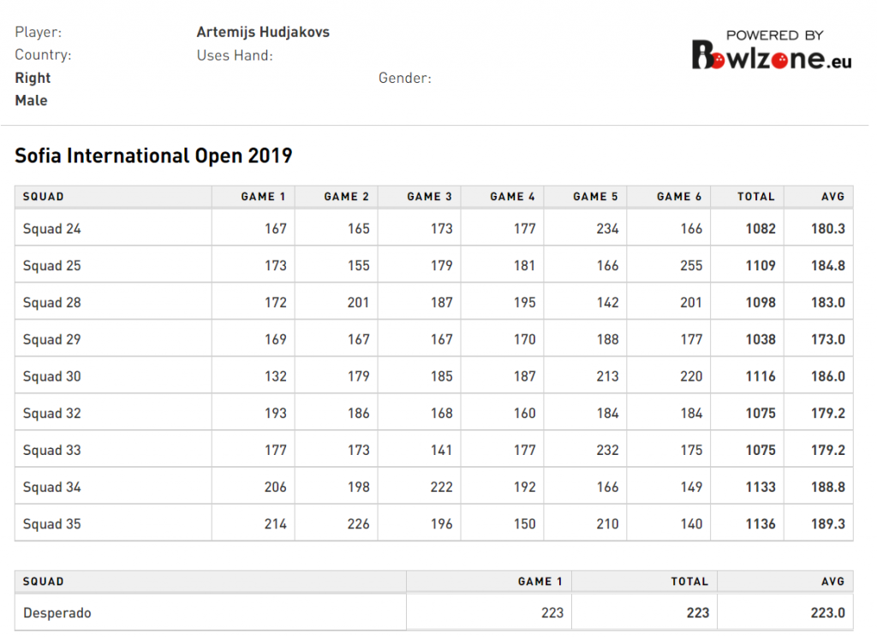877x638 pixels.
Task: Click Sofia International Open 2019 heading
Action: tap(153, 156)
